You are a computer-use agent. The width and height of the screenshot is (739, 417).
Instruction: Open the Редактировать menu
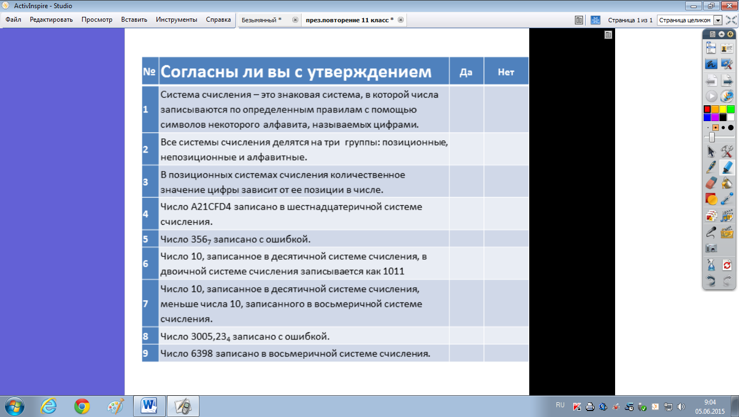pos(51,20)
